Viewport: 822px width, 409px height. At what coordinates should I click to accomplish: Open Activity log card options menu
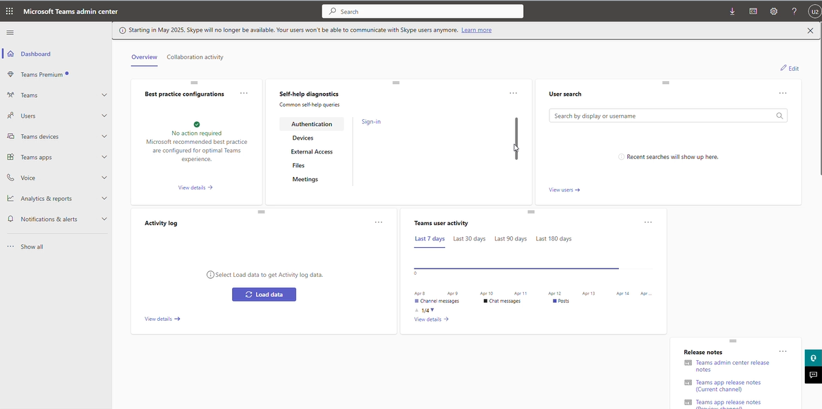click(379, 222)
